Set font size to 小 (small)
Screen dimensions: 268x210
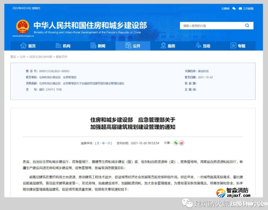pyautogui.click(x=109, y=143)
